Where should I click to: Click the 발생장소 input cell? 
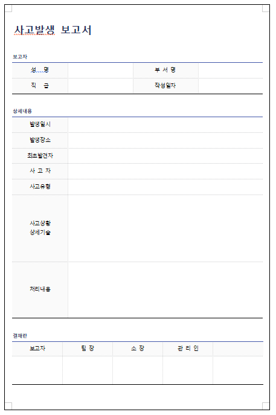tap(165, 140)
